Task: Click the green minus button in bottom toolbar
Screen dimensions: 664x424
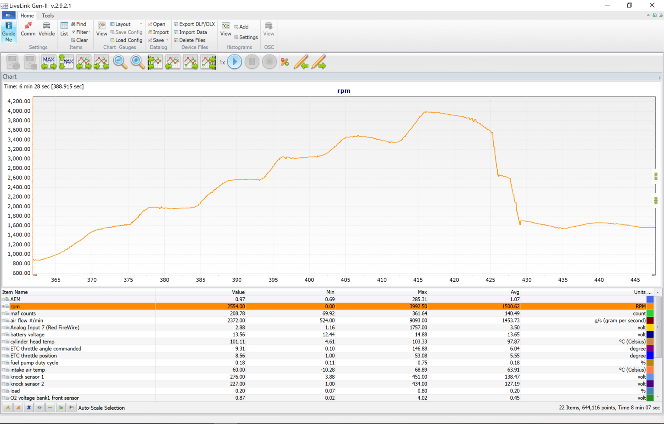Action: [x=50, y=408]
